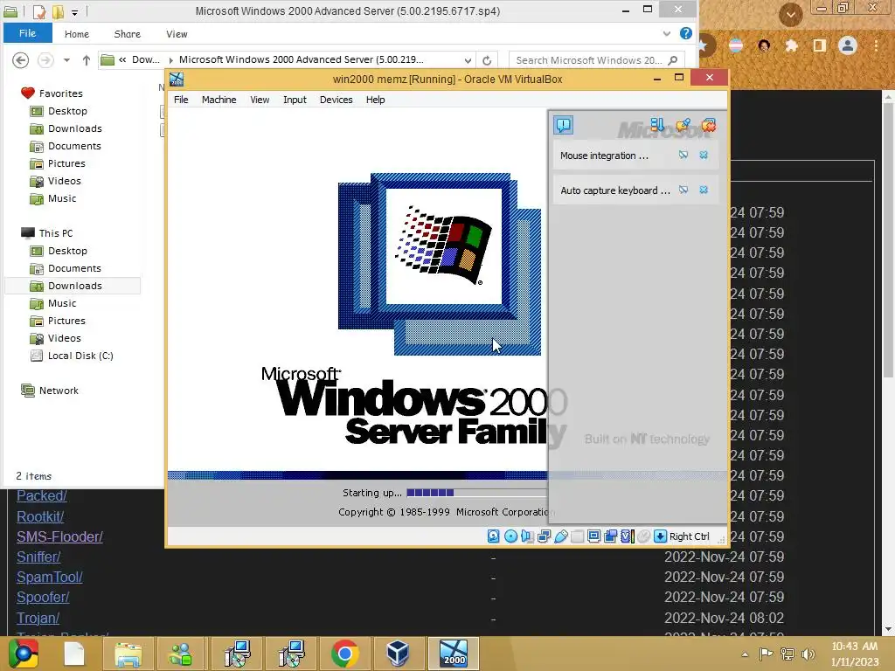Open the Trojan/ directory link
The image size is (895, 671).
click(x=38, y=618)
